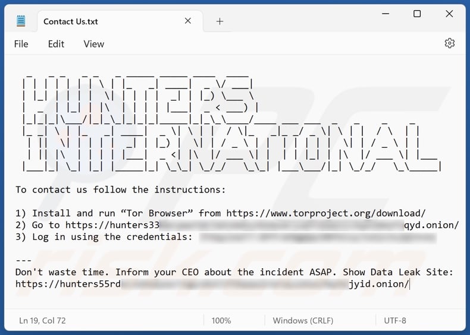
Task: Click the "---" separator text line
Action: (x=23, y=260)
